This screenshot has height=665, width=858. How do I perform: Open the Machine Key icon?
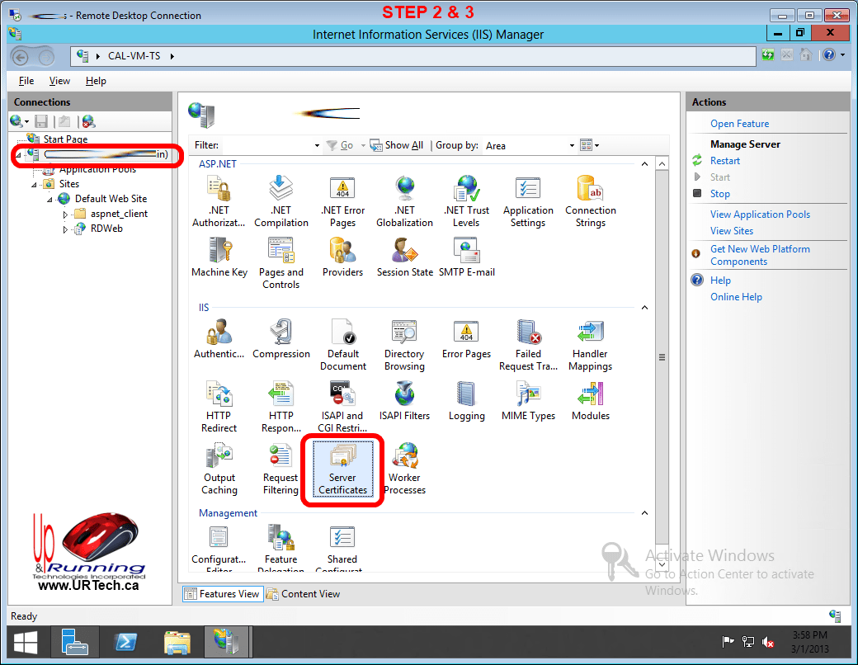click(219, 257)
